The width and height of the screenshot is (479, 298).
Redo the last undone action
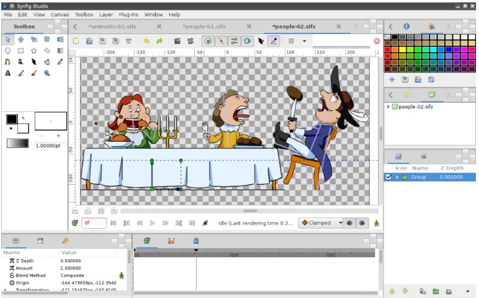pyautogui.click(x=159, y=41)
